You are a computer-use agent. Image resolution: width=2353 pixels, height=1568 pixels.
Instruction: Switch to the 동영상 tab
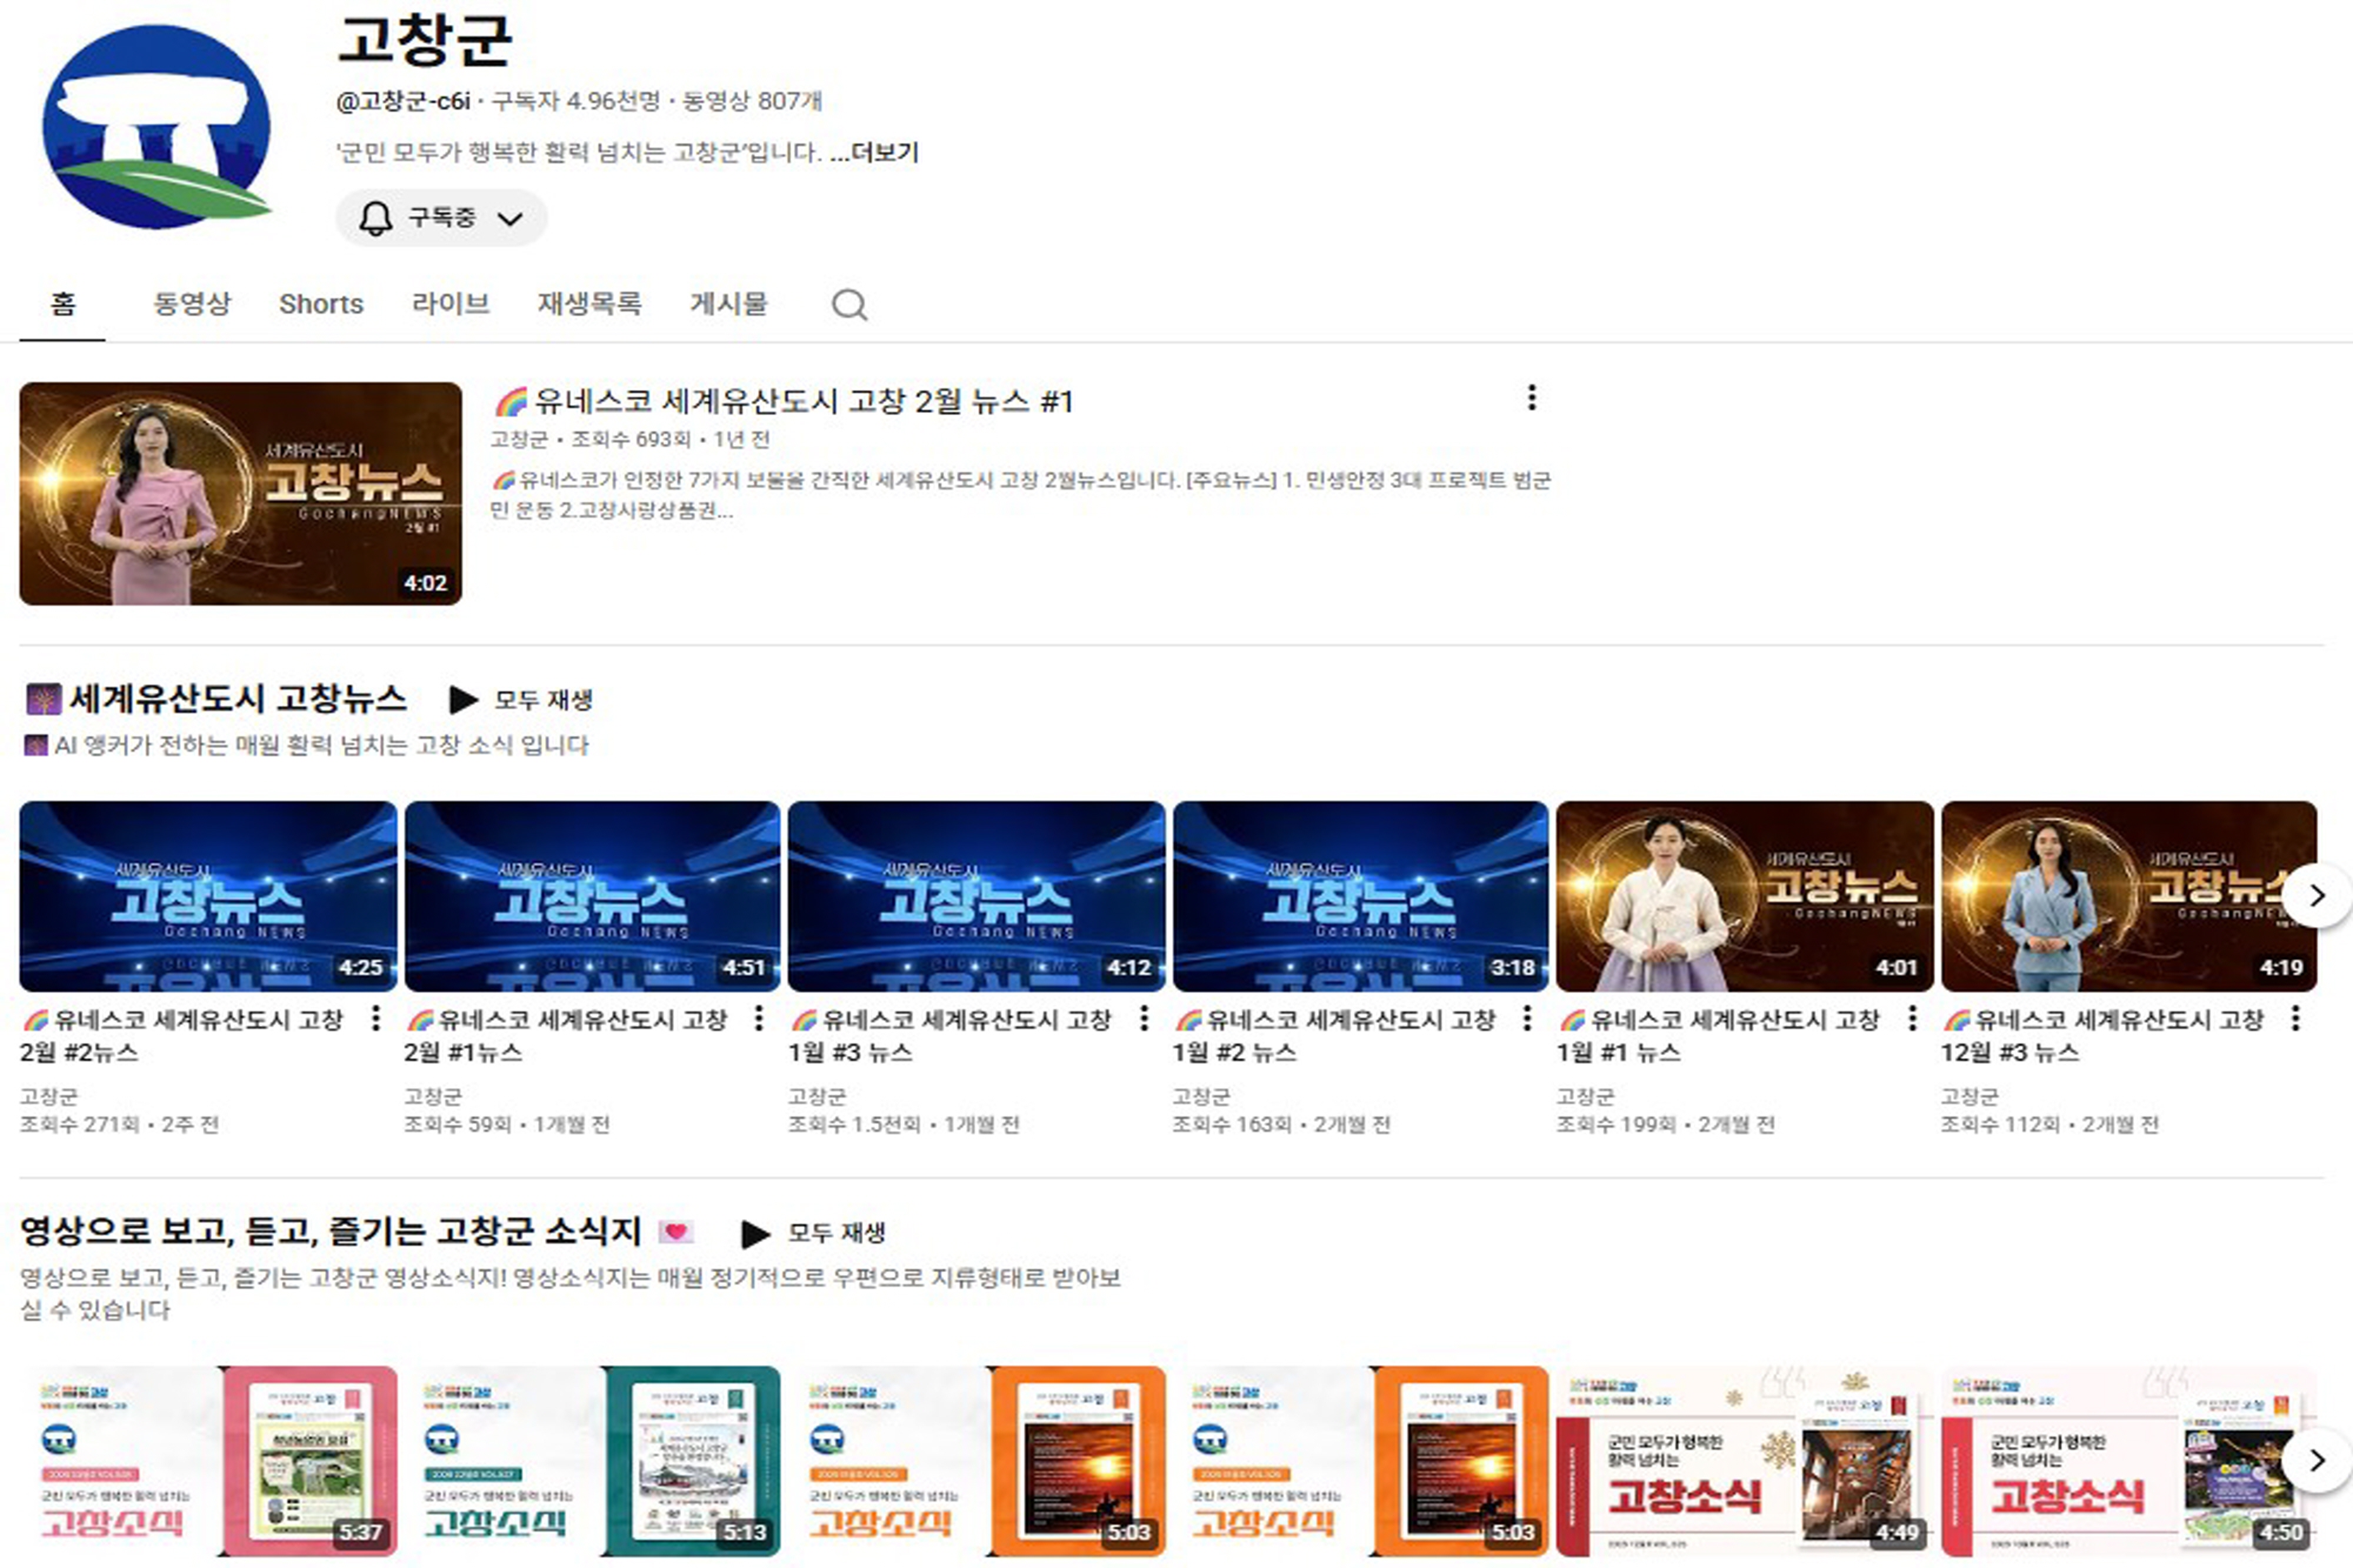coord(191,304)
